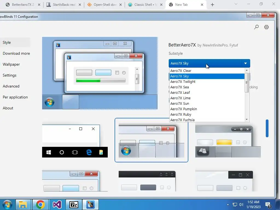The image size is (280, 210).
Task: Select the light-blue Aero thumbnail in bottom row
Action: coord(75,181)
